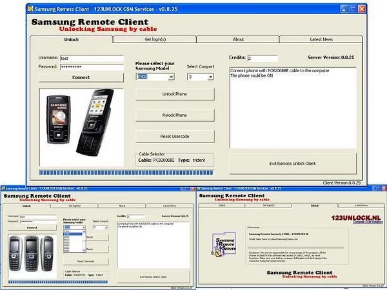This screenshot has height=290, width=387.
Task: Click the Username field containing 'test' in main window
Action: (x=92, y=59)
